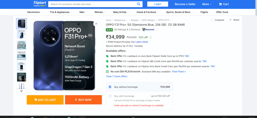
Task: Click the 4.4 star rating badge
Action: click(109, 30)
